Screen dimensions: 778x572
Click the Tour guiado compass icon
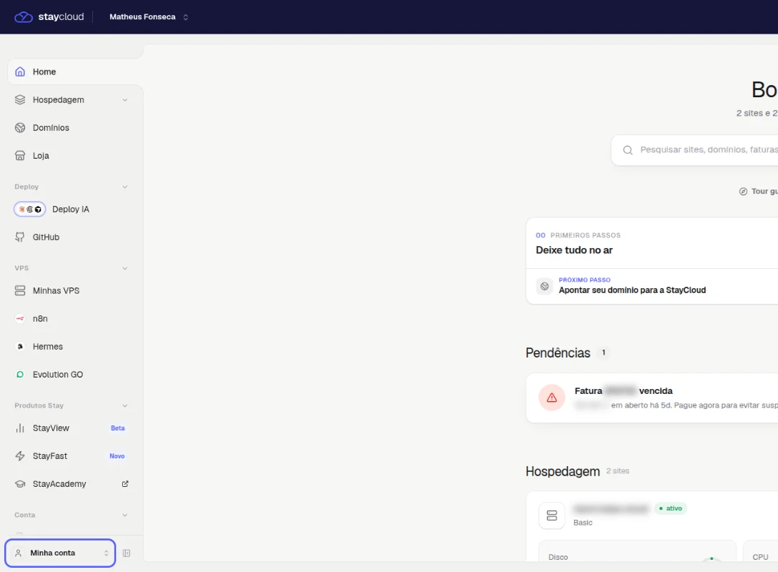743,192
